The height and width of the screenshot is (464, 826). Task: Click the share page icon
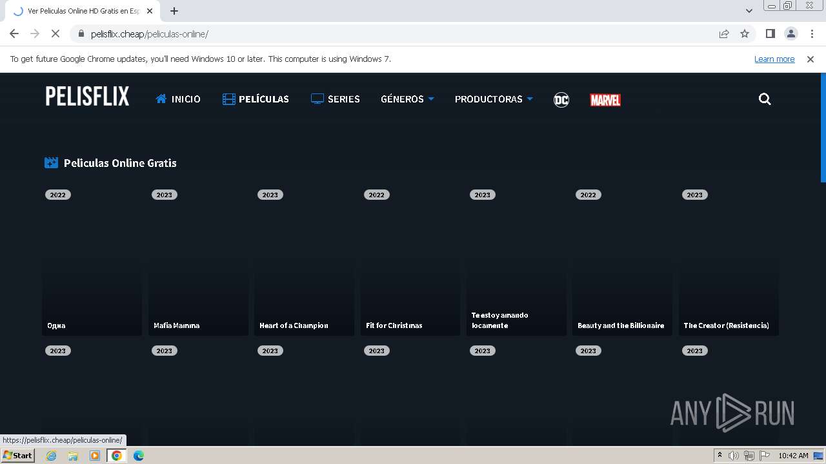pos(724,34)
